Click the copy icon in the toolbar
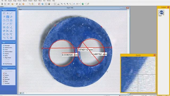 click(30, 4)
